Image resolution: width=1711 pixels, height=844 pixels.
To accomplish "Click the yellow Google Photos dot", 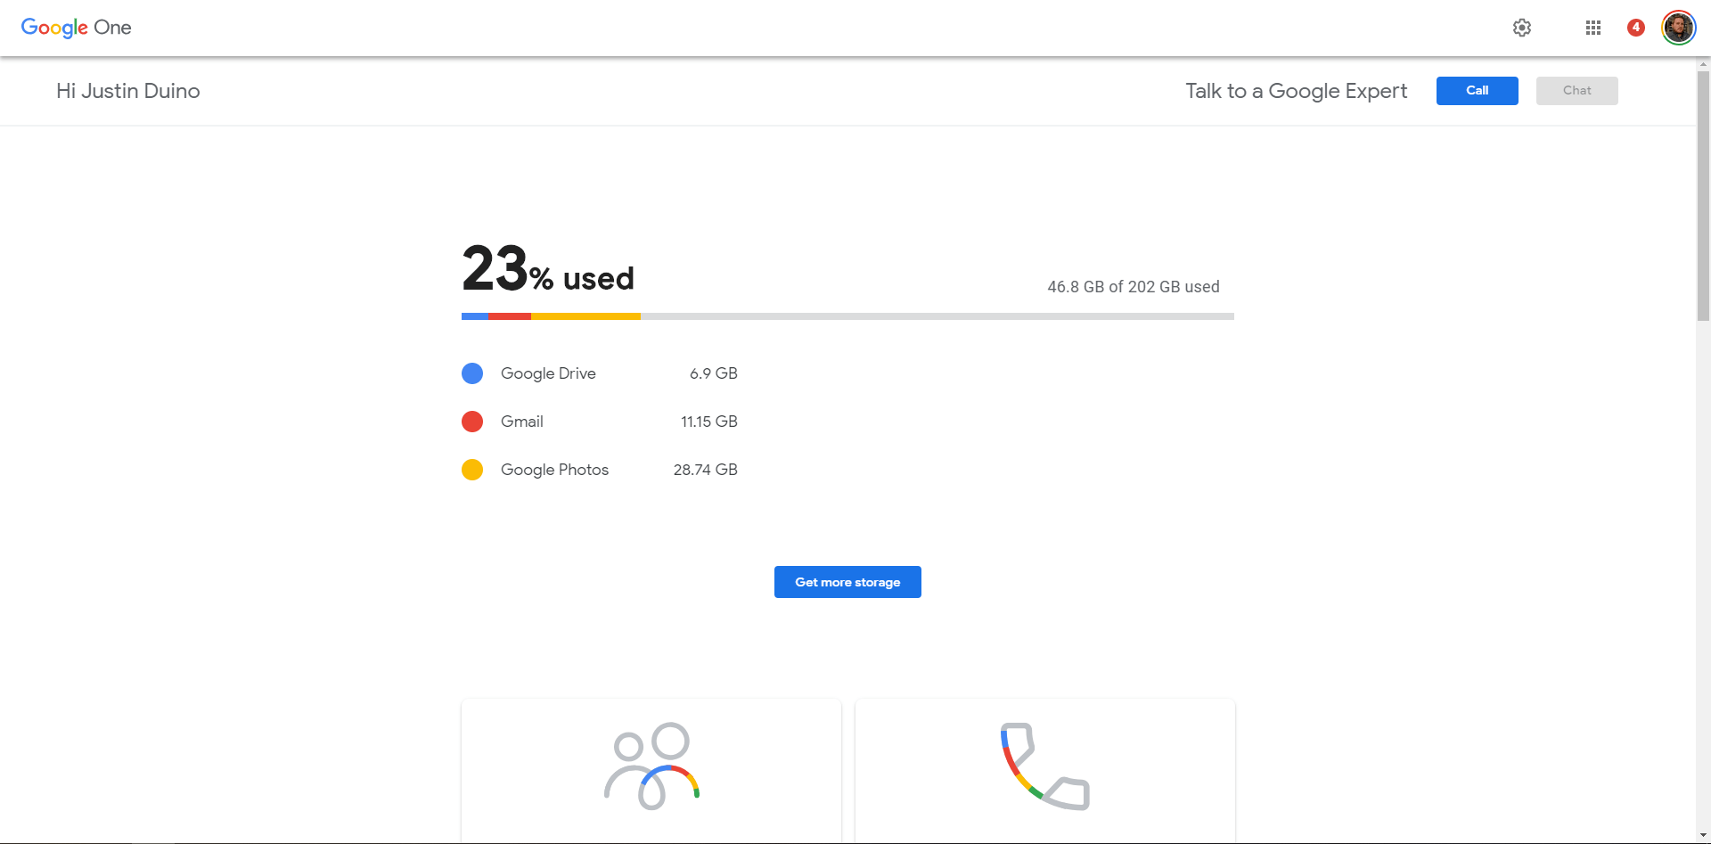I will (x=472, y=470).
